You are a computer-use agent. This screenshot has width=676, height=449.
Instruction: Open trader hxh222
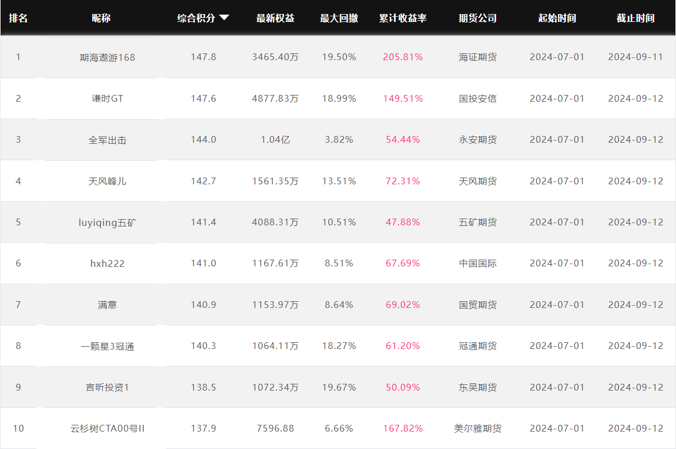pos(107,263)
